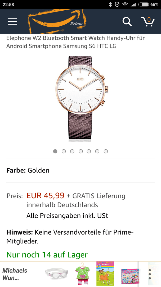The width and height of the screenshot is (161, 287).
Task: Open the Pferde coloring book thumbnail
Action: pyautogui.click(x=105, y=273)
